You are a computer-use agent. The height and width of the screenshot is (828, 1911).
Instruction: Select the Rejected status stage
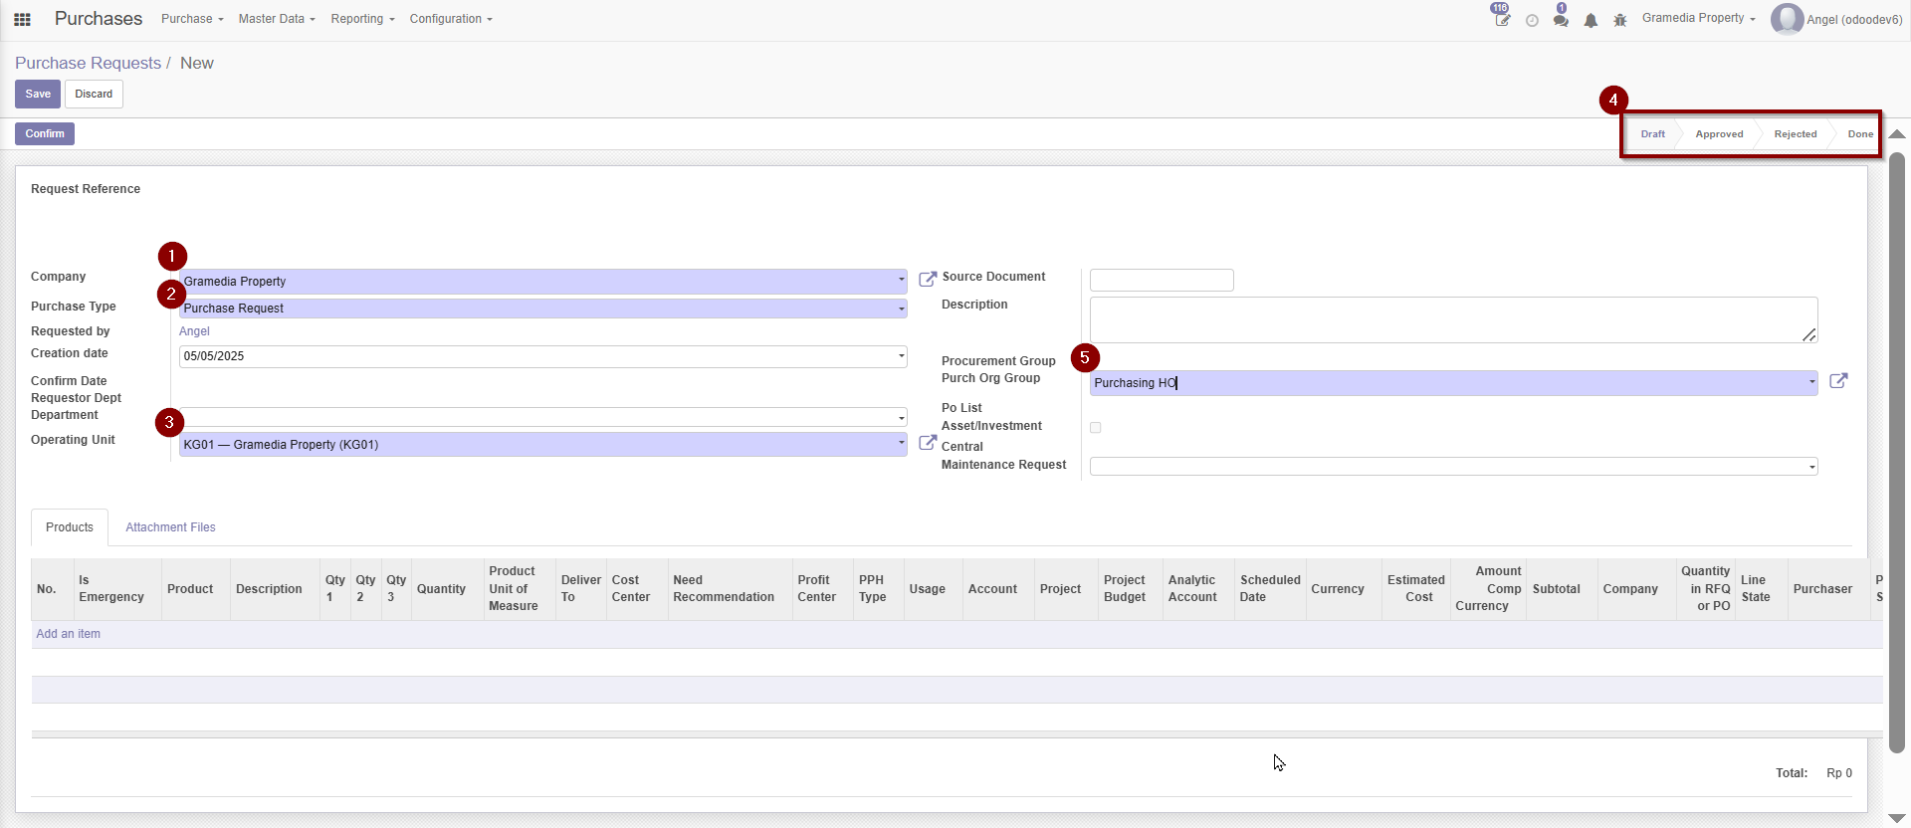1795,134
